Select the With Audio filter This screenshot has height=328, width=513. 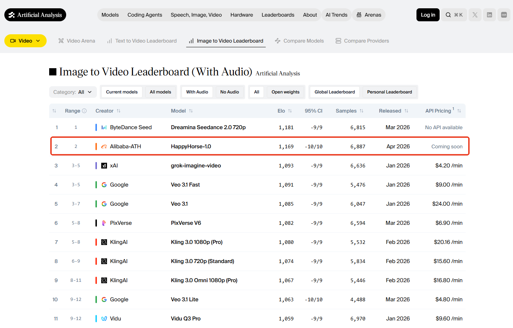point(197,92)
